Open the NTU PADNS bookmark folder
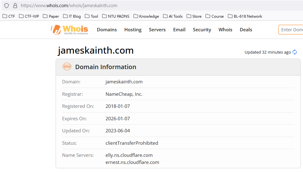Screen dimensions: 303x172 [x=116, y=16]
